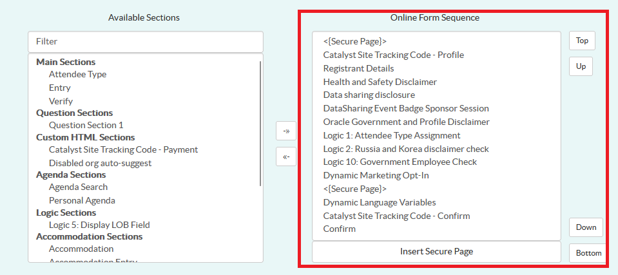Screen dimensions: 618x275
Task: Select Registrant Details in form sequence
Action: (358, 68)
